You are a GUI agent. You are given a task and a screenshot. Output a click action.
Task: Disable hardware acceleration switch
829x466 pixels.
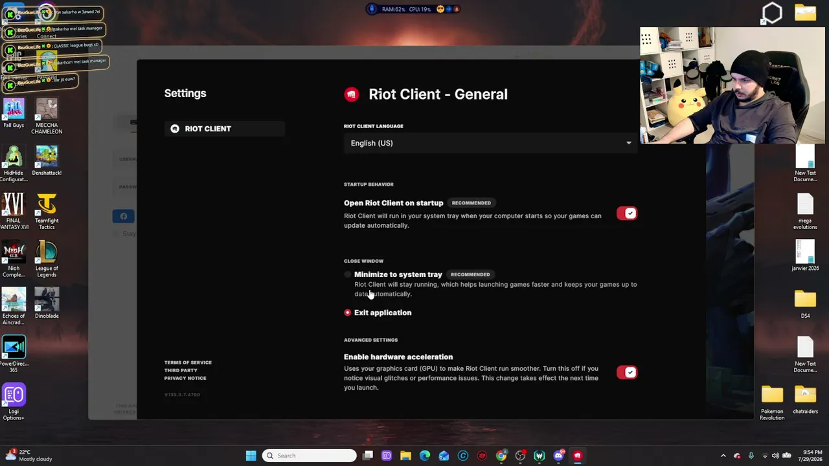tap(627, 372)
